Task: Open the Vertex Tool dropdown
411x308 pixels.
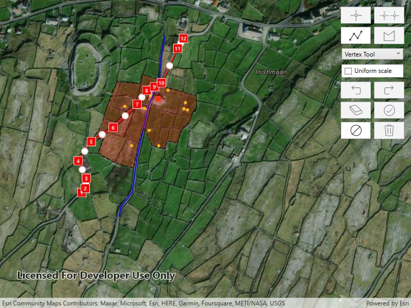Action: click(372, 54)
